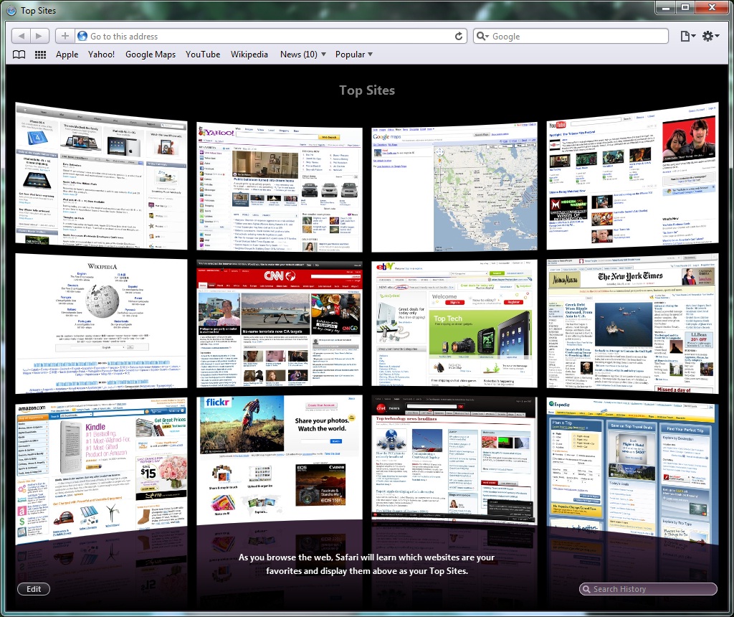Screen dimensions: 734x617
Task: Open the CNN site thumbnail
Action: click(x=280, y=324)
